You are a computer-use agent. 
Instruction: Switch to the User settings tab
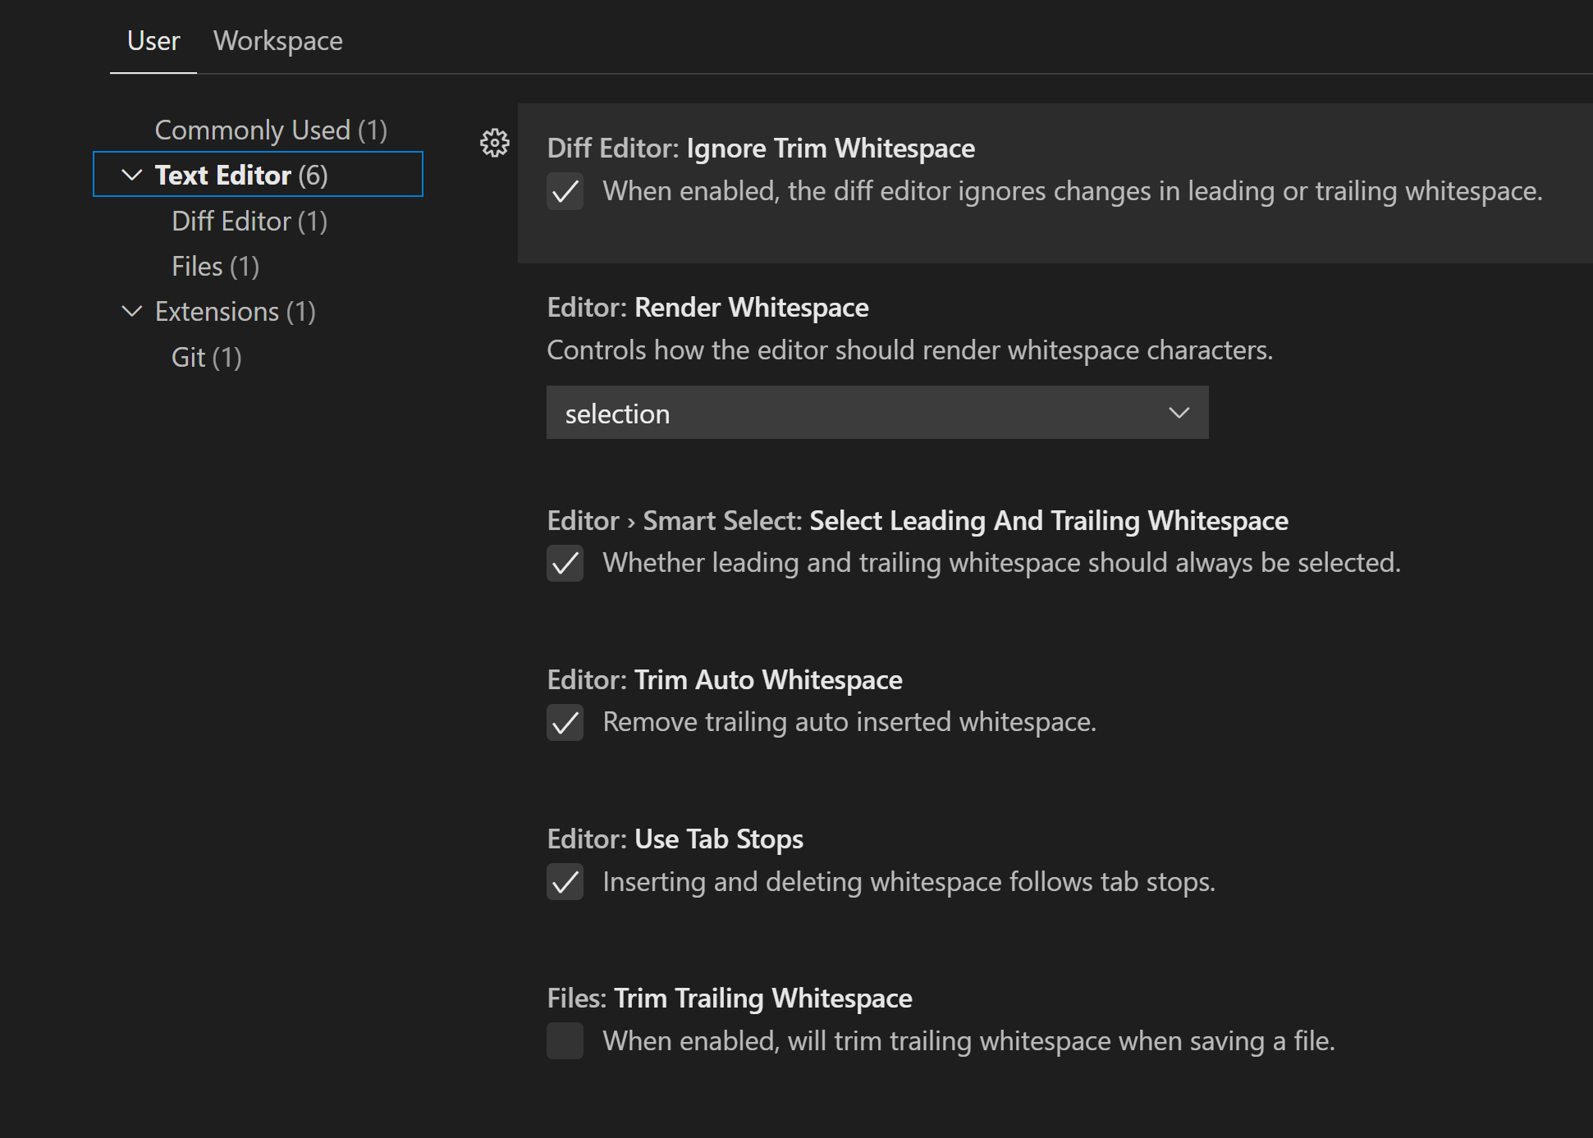pos(153,40)
